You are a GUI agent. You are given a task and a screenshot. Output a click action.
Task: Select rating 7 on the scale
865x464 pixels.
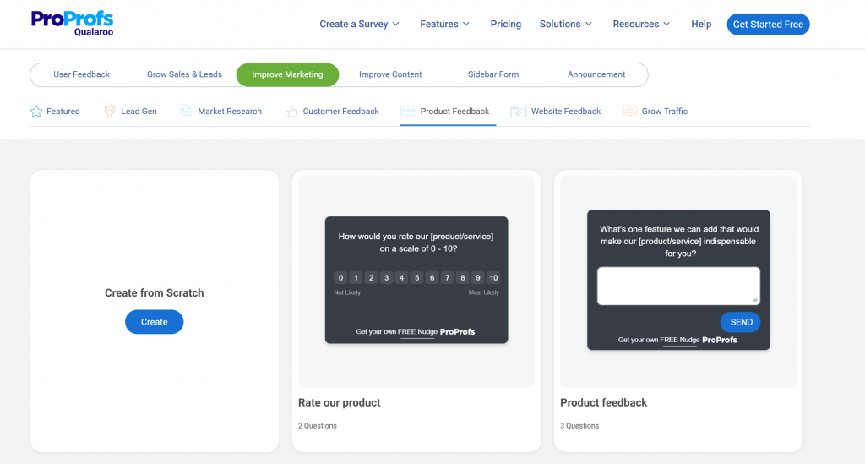[x=448, y=277]
